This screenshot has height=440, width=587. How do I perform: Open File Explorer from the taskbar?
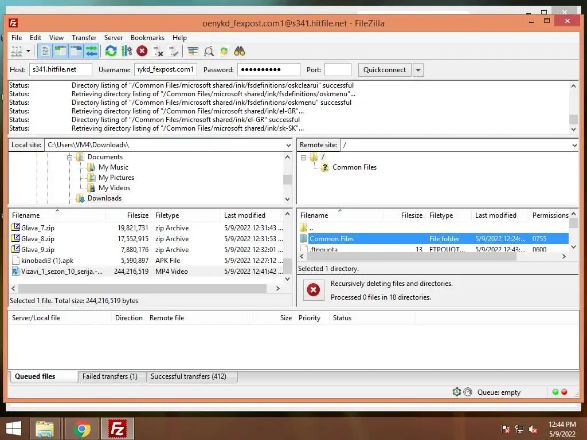(x=45, y=429)
